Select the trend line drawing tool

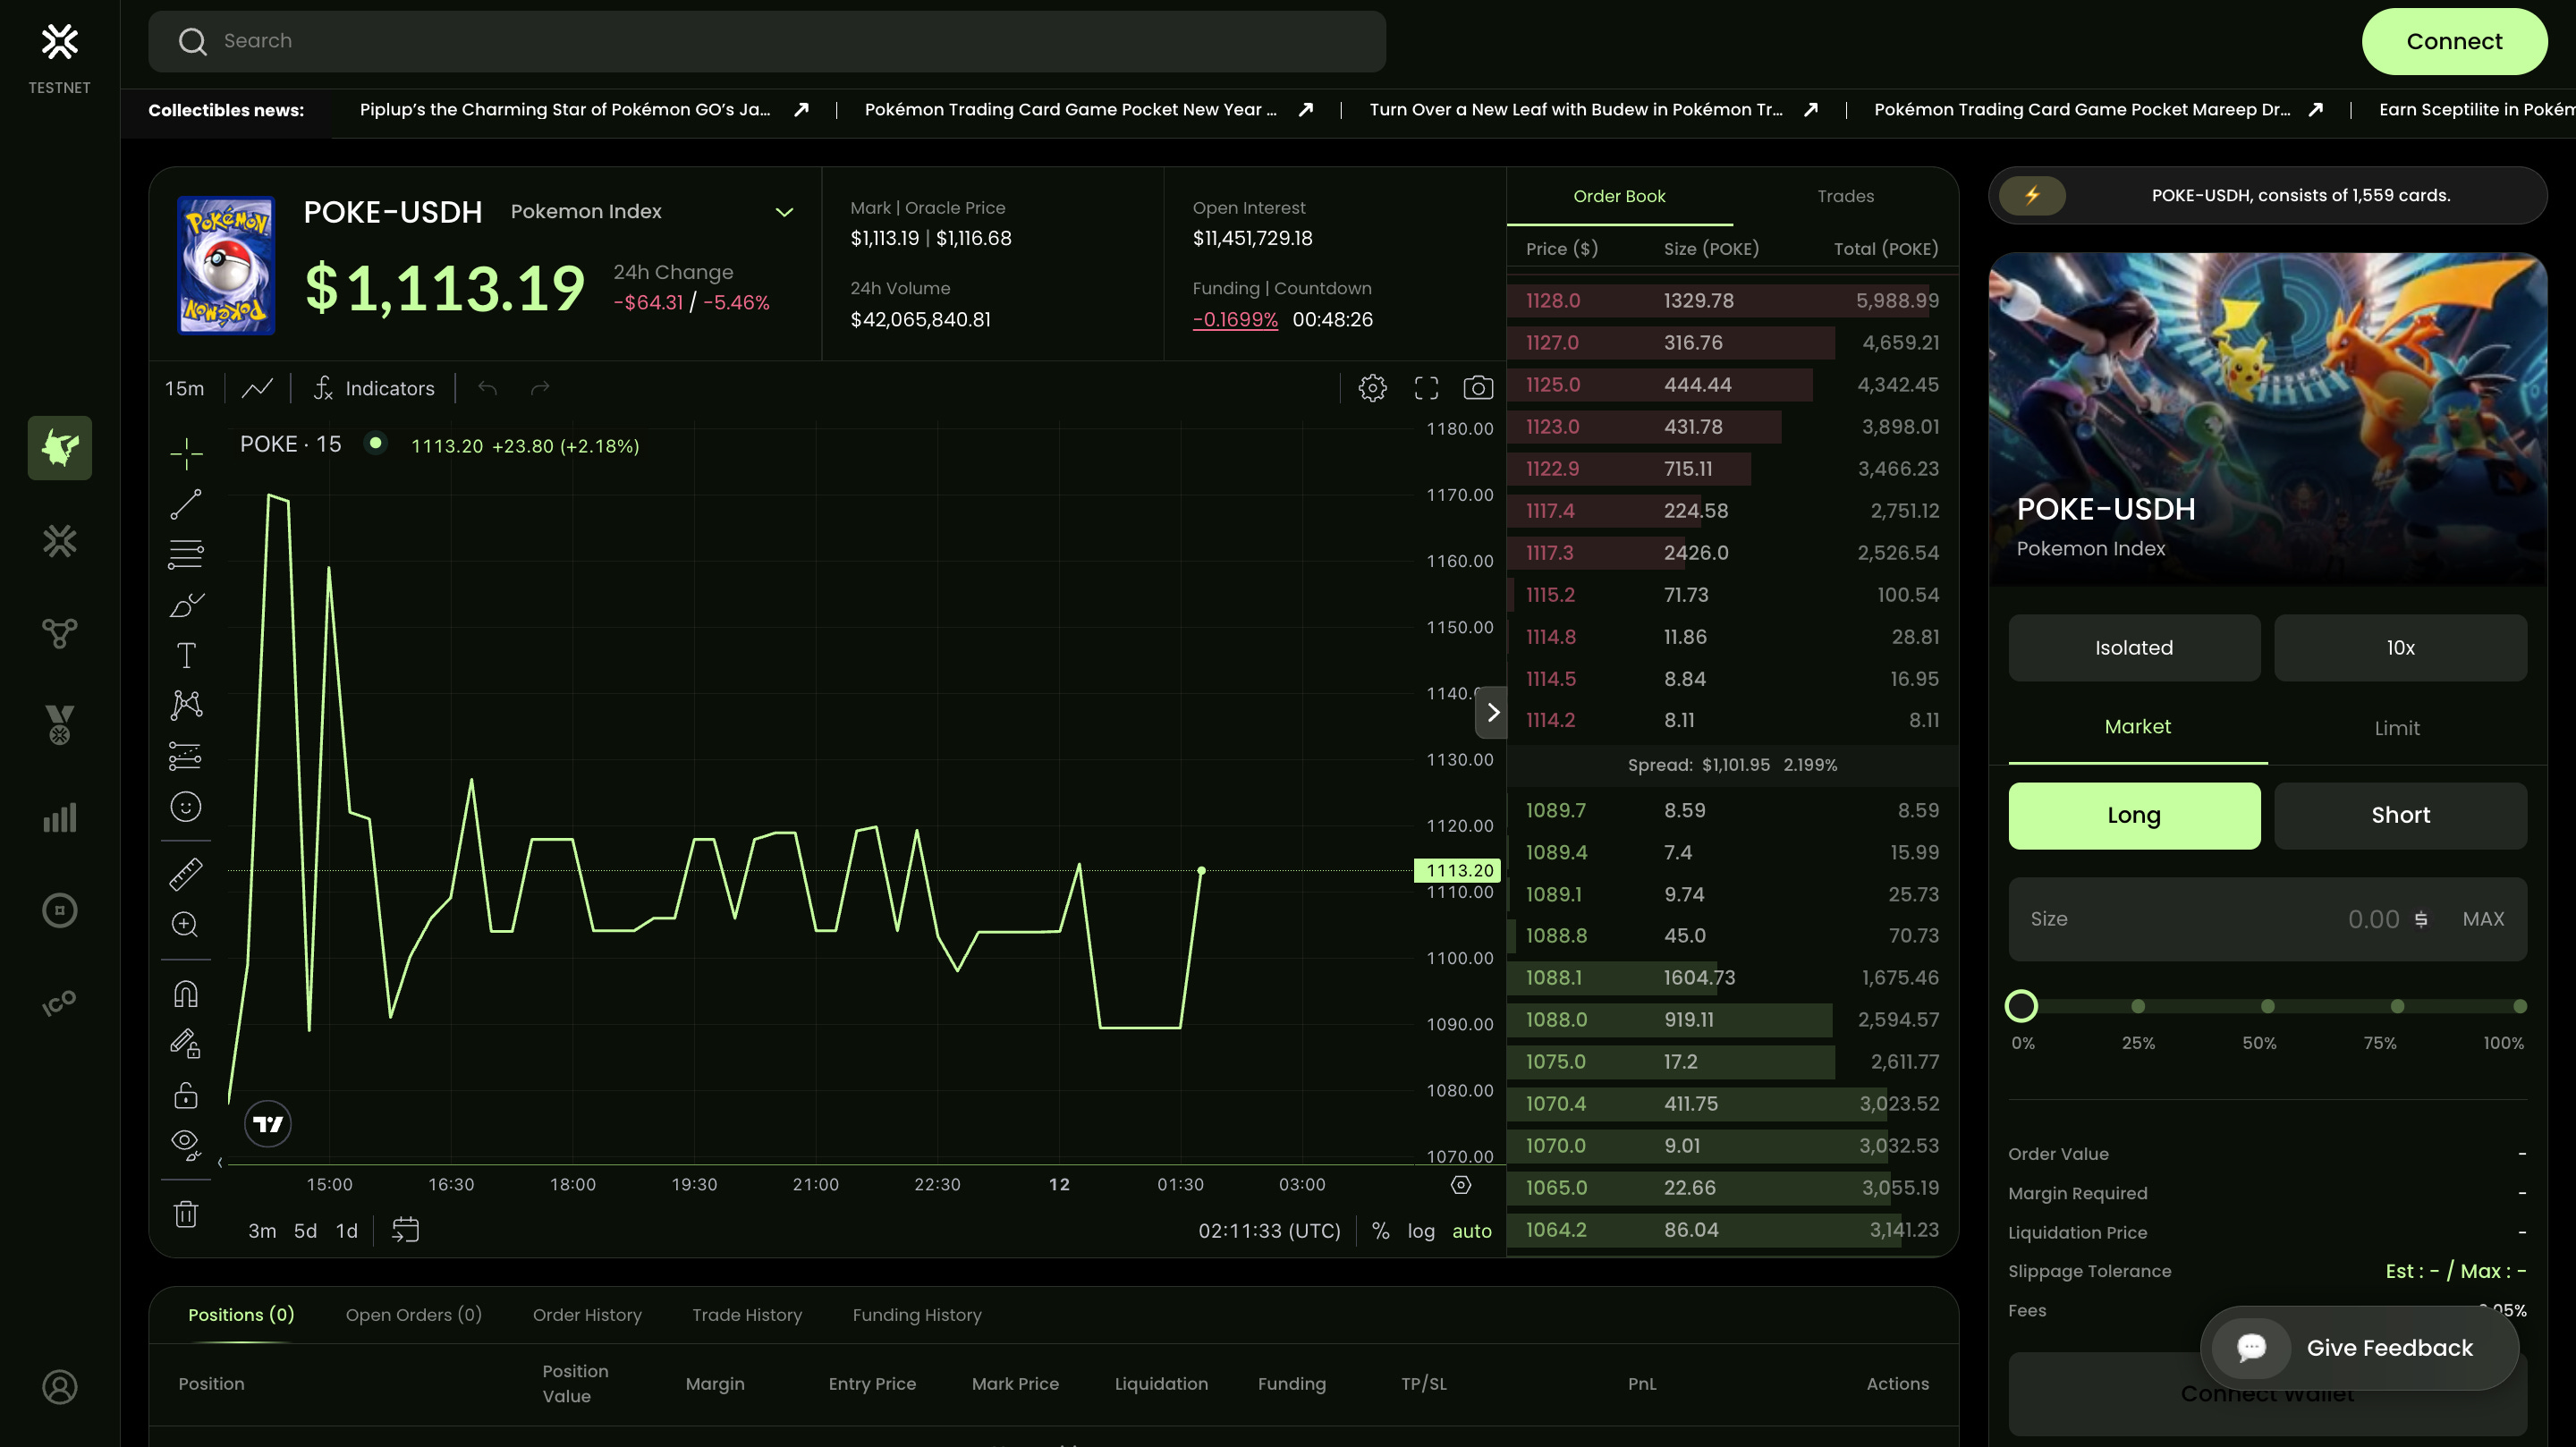coord(186,504)
